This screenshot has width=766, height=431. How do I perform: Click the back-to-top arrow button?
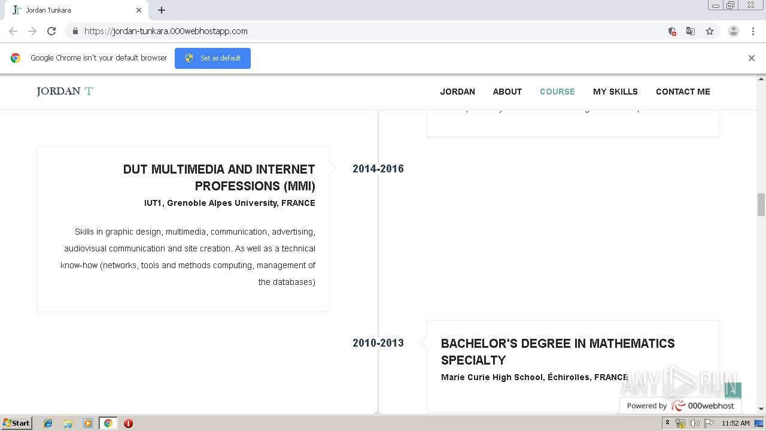point(733,391)
